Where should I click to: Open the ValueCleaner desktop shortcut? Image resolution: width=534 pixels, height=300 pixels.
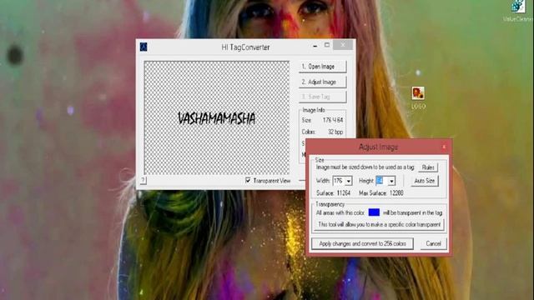tap(518, 11)
